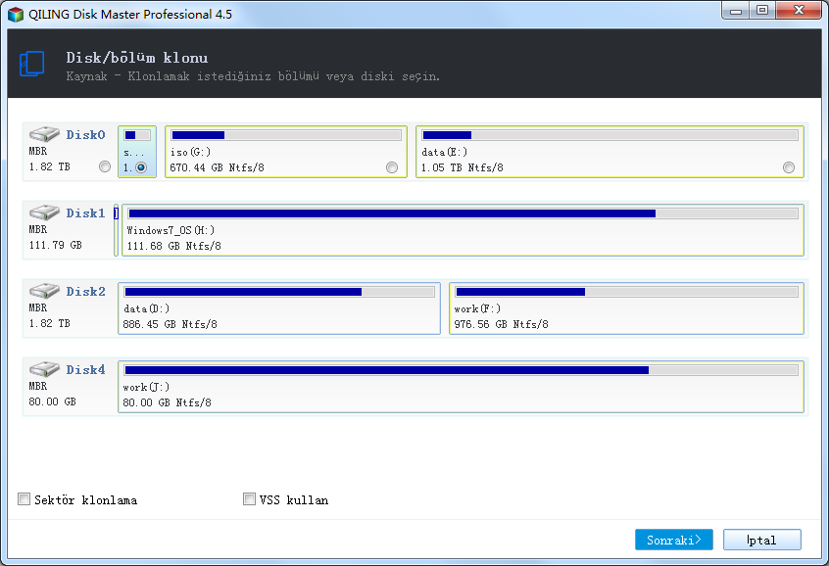Select the data (E:) partition radio button

click(x=788, y=167)
